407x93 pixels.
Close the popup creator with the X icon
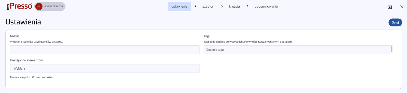[x=402, y=7]
